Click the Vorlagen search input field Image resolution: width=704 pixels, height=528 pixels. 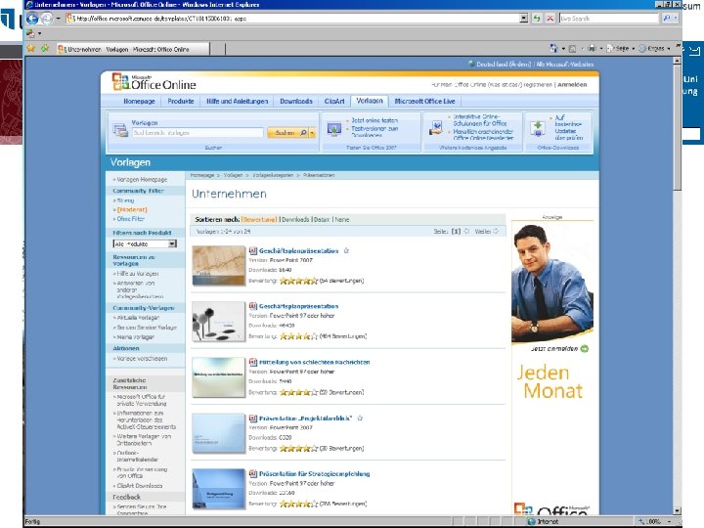click(x=198, y=132)
